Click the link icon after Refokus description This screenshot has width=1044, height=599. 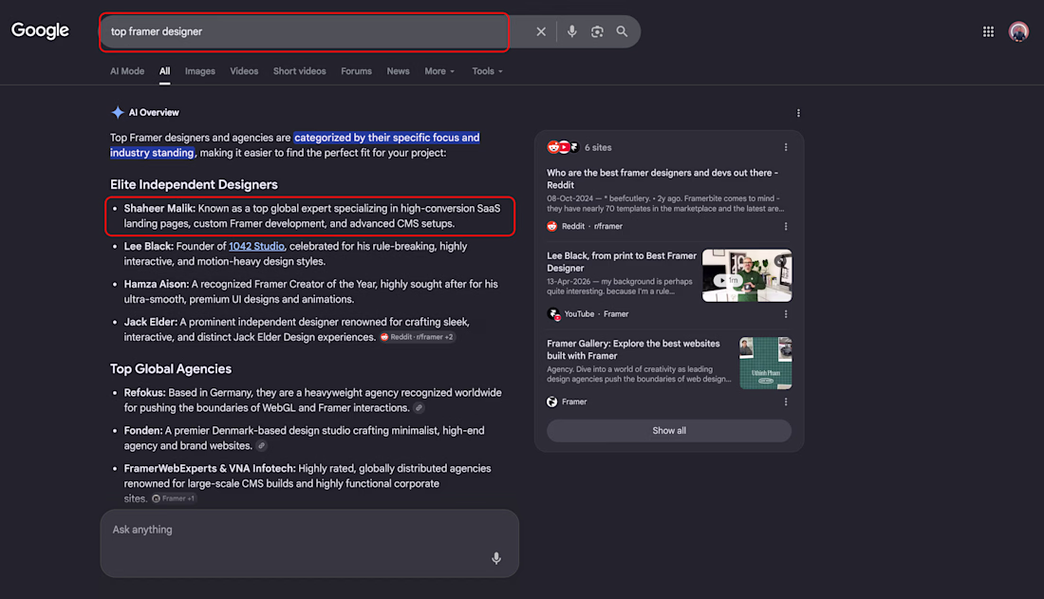tap(419, 408)
